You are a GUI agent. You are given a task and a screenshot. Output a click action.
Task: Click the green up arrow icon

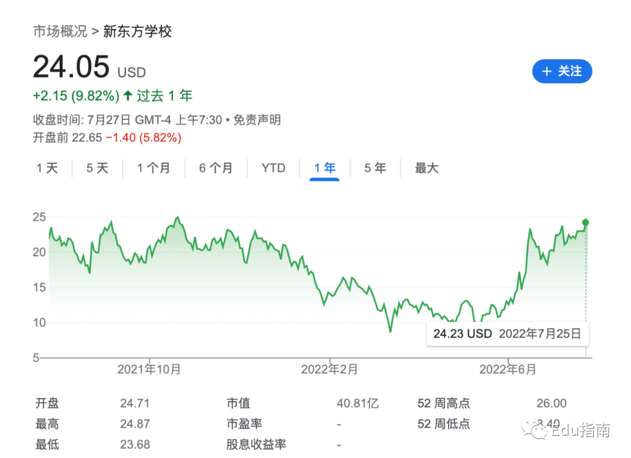[128, 95]
